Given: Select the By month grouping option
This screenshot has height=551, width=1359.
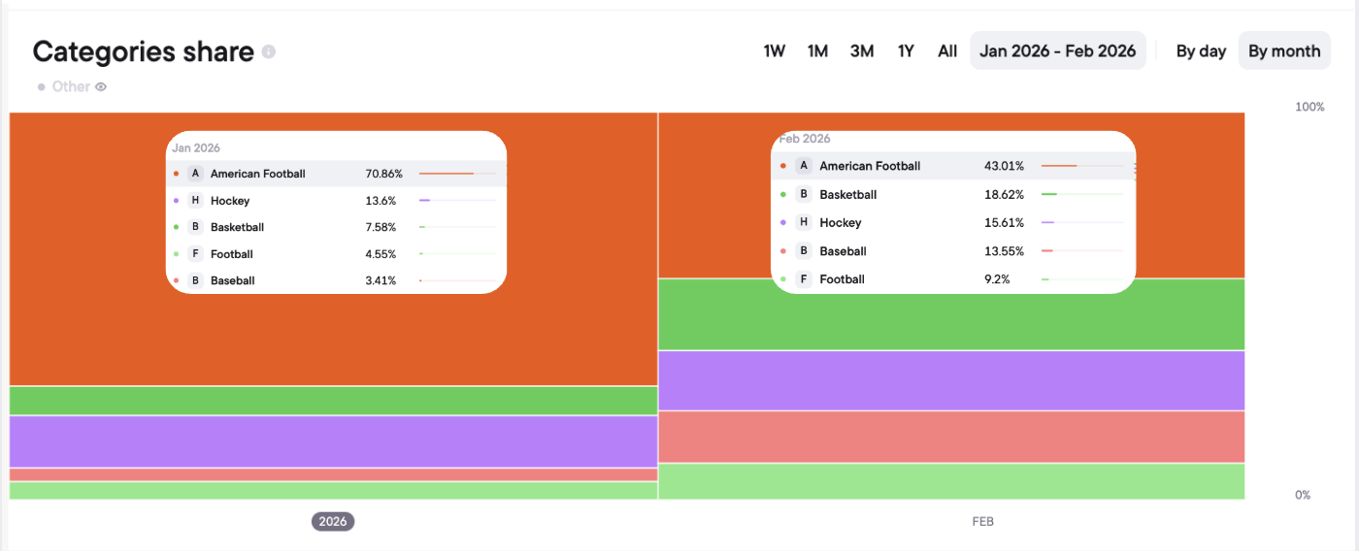Looking at the screenshot, I should pyautogui.click(x=1284, y=51).
